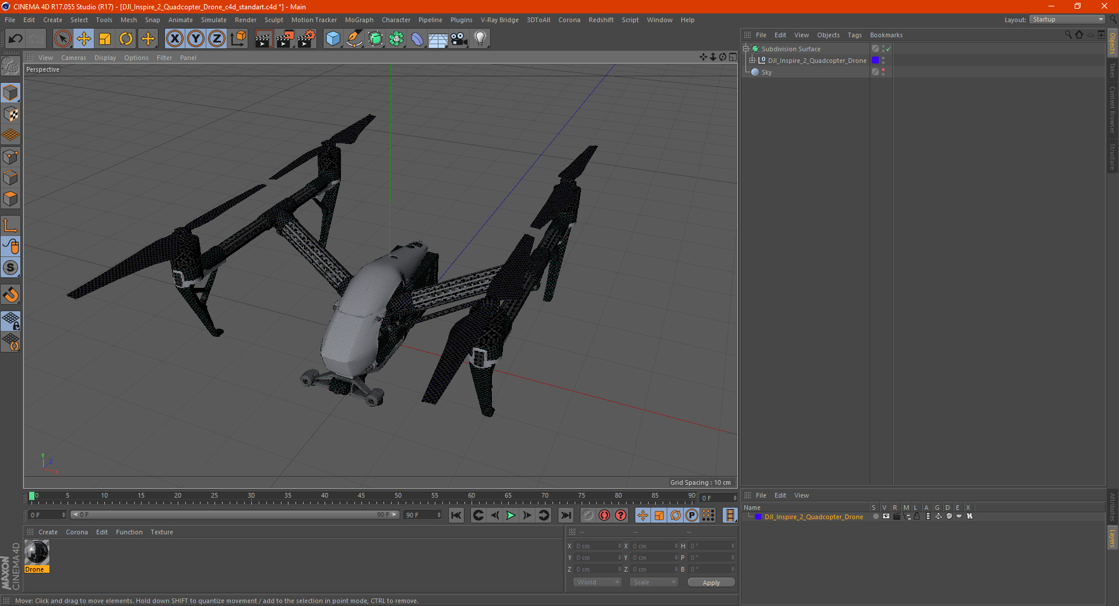Toggle layer Solo dot for drone layer
This screenshot has height=606, width=1119.
[875, 516]
